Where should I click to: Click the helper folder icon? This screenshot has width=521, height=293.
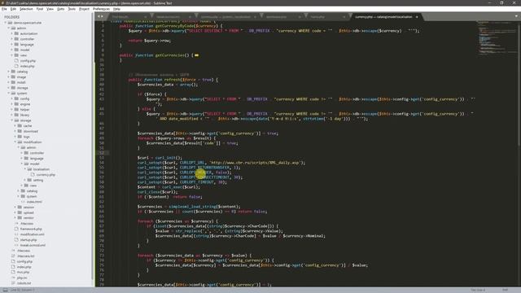tap(16, 110)
